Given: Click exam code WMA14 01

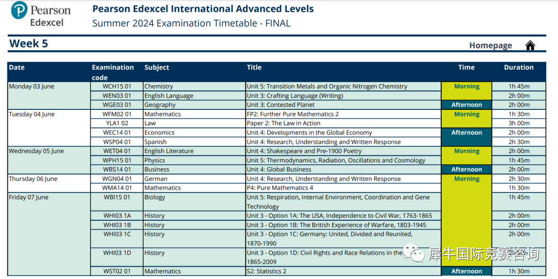Looking at the screenshot, I should (x=117, y=188).
